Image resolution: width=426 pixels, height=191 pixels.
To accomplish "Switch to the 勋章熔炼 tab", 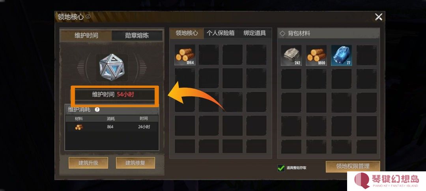I will [137, 35].
